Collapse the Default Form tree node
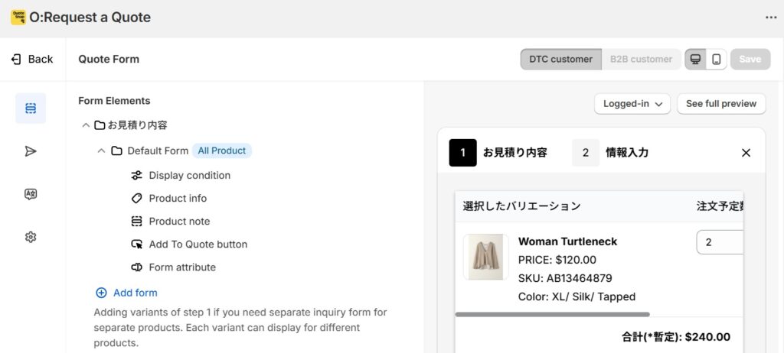 tap(101, 151)
